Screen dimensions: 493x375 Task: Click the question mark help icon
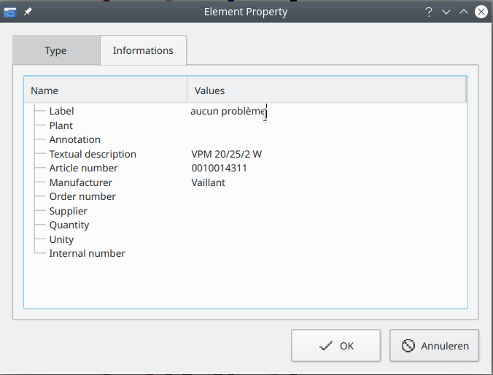point(429,12)
